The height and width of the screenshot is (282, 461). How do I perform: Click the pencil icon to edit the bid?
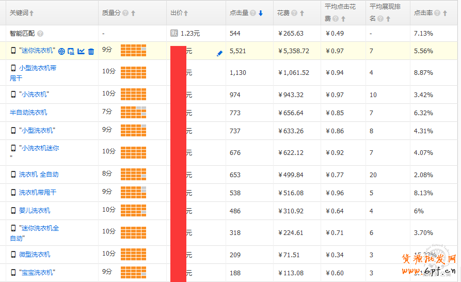coord(219,53)
